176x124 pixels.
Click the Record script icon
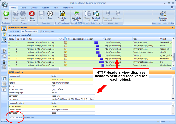point(23,14)
